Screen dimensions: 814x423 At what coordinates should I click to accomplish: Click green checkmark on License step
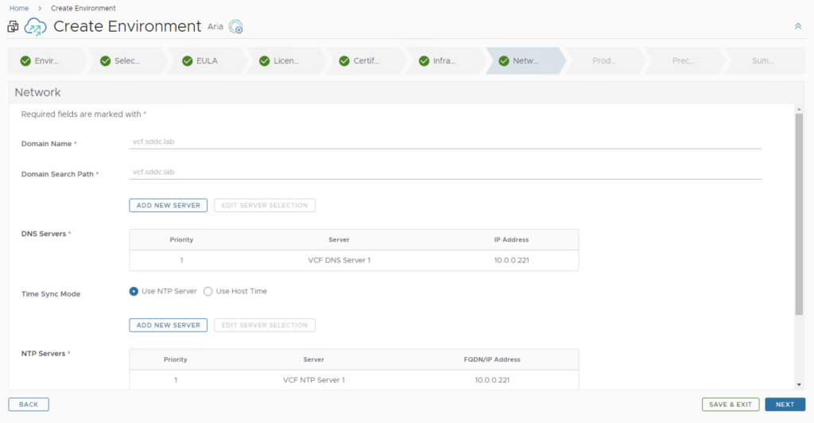click(265, 60)
